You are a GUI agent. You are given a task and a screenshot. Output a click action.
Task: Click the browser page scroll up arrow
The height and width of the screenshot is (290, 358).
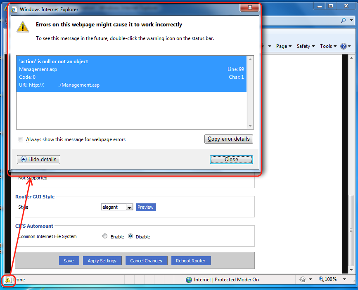click(351, 58)
